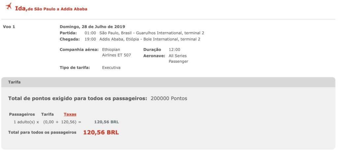Click São Paulo Guarulhos International departure text

[x=152, y=33]
